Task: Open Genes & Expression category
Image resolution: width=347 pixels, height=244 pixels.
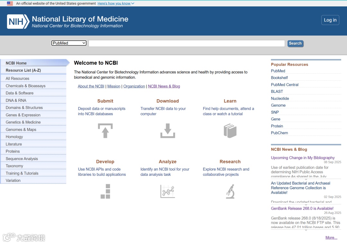Action: (x=34, y=115)
